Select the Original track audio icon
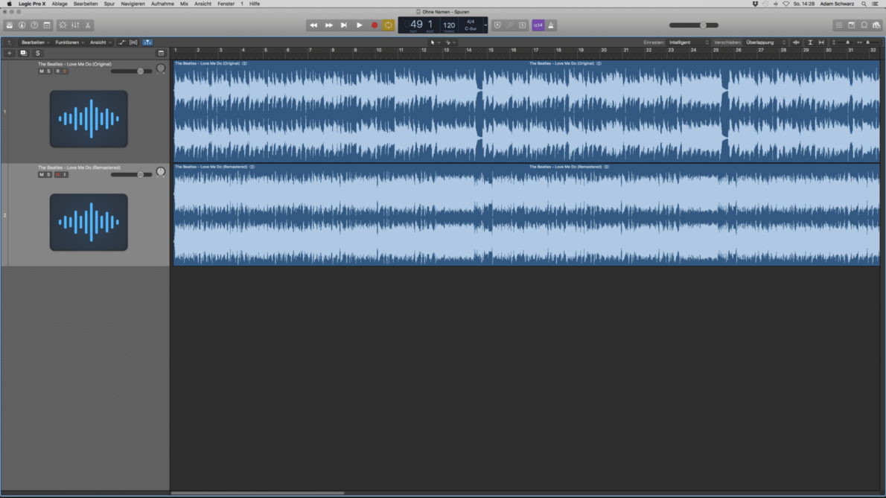The width and height of the screenshot is (886, 498). (89, 118)
